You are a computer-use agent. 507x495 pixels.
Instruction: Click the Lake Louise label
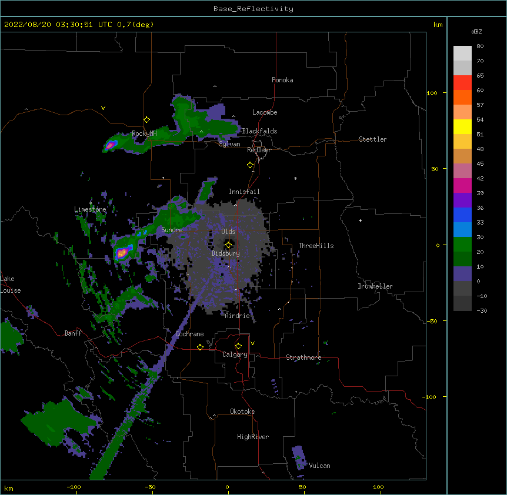11,285
